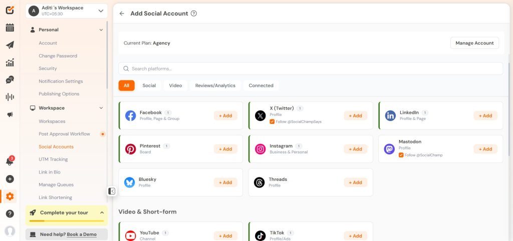The width and height of the screenshot is (513, 241).
Task: Add a LinkedIn account
Action: tap(485, 115)
